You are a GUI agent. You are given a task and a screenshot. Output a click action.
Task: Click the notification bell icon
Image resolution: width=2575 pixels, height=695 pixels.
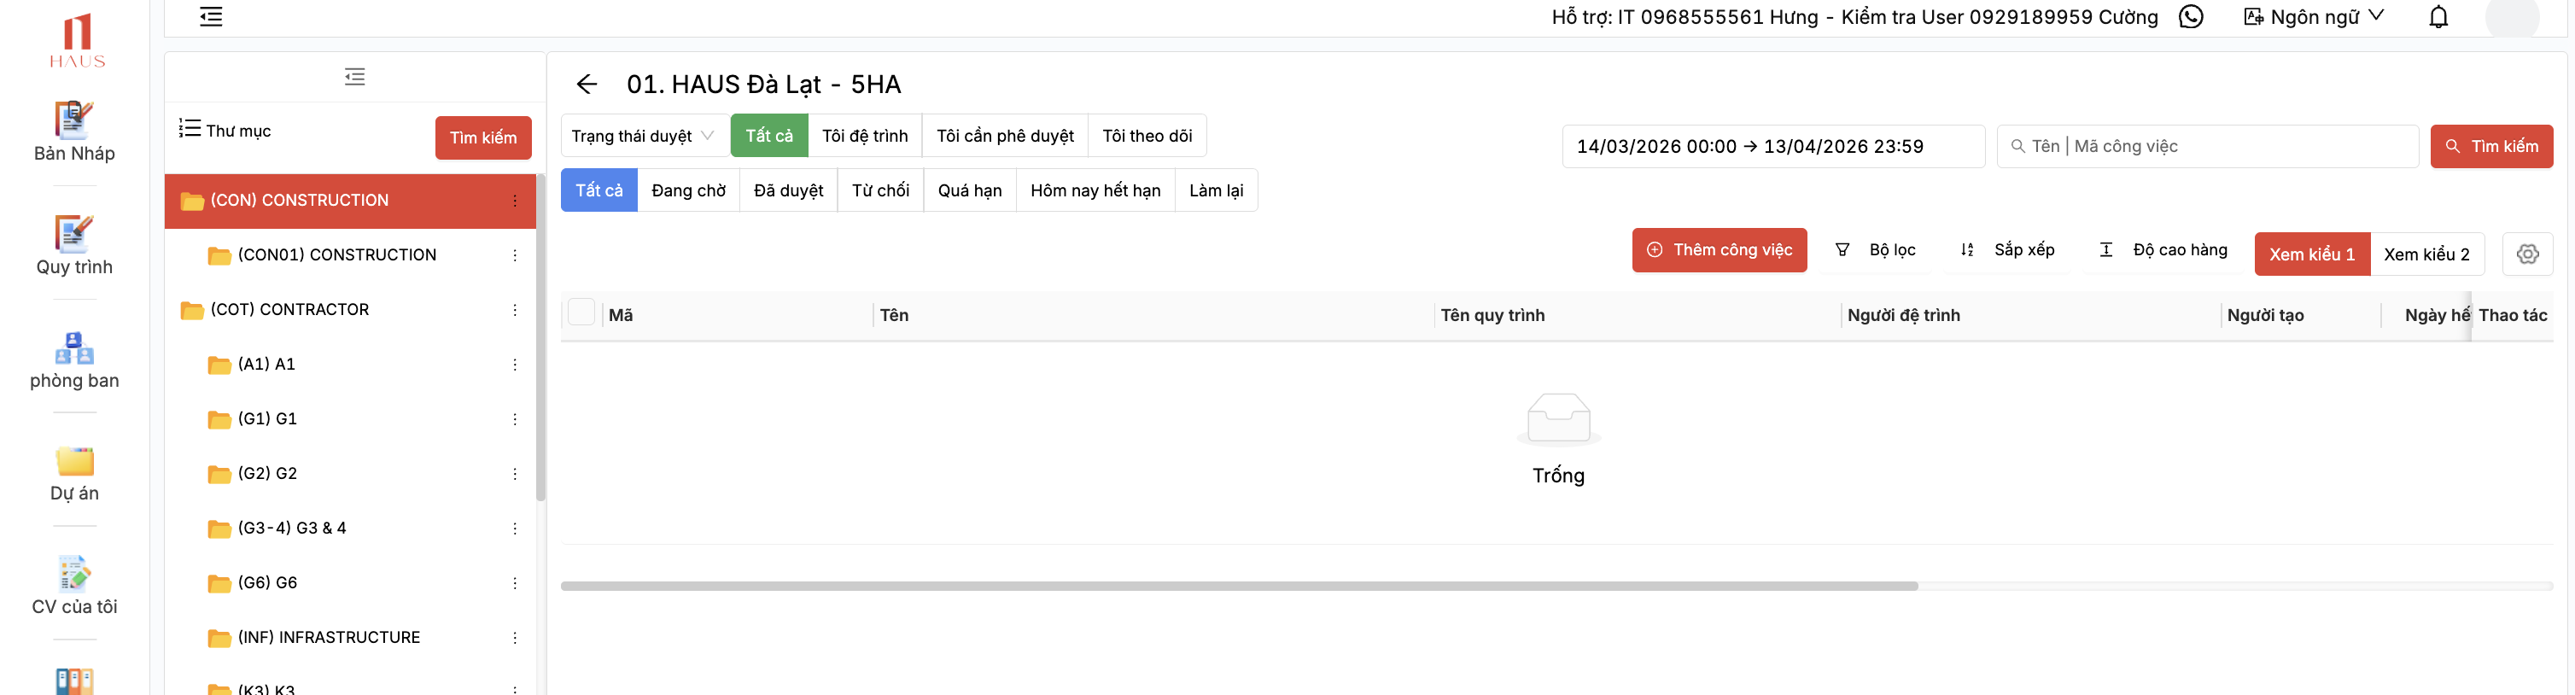[2438, 17]
